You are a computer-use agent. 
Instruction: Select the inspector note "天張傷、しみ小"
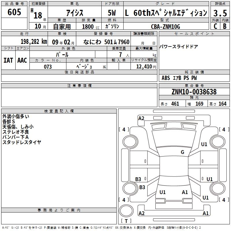coord(18,127)
